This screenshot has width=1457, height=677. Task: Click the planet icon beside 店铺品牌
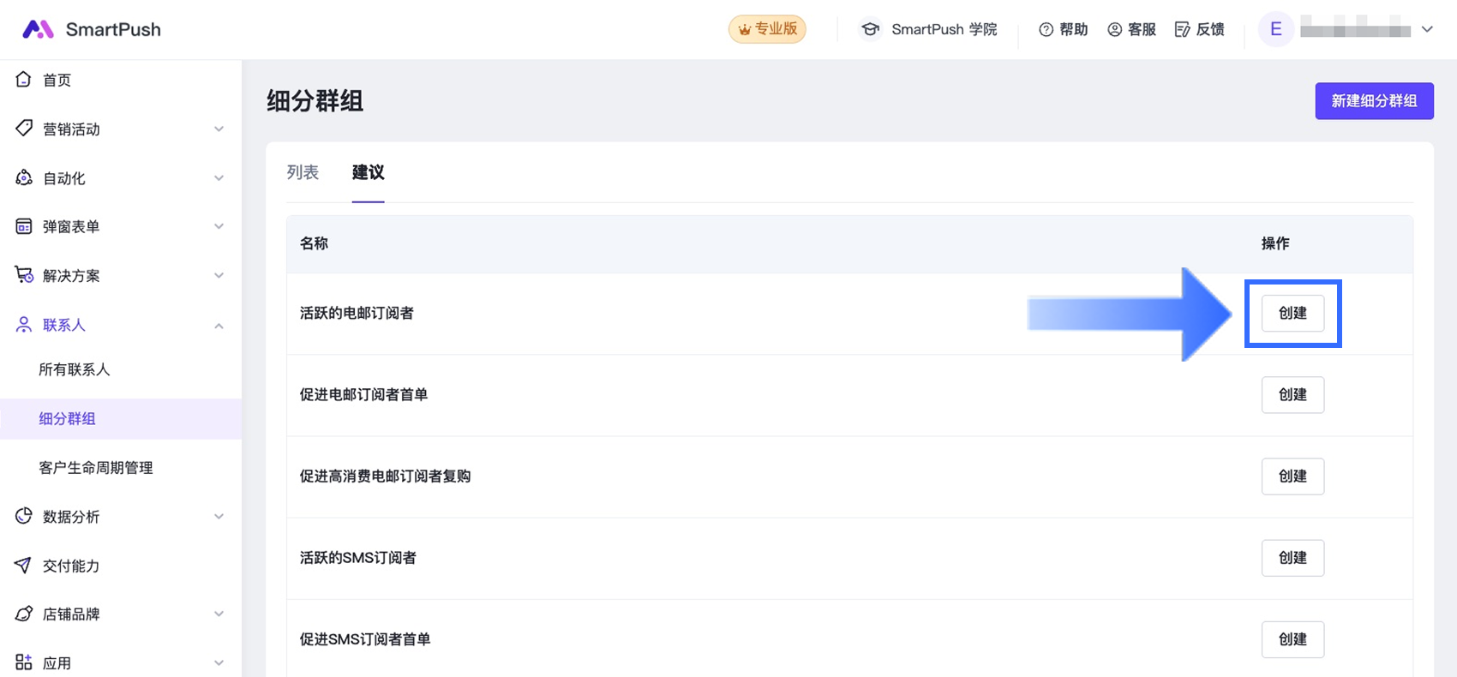pos(24,614)
